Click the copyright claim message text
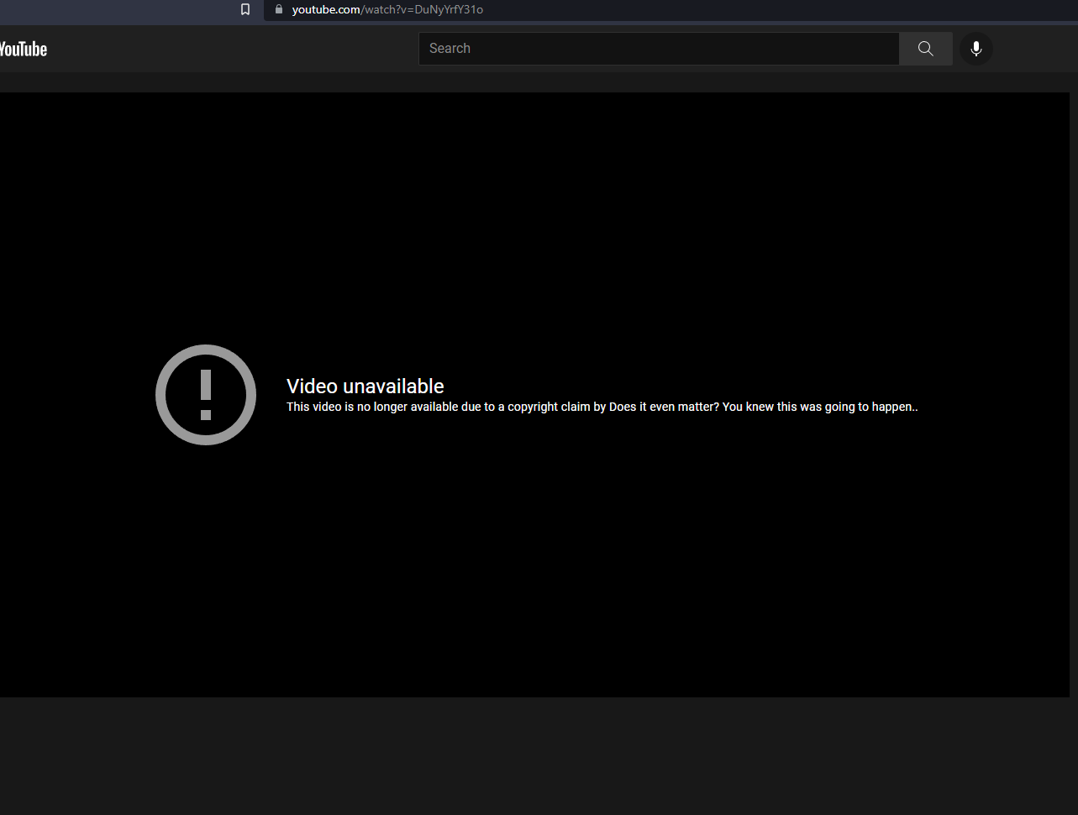This screenshot has width=1078, height=815. pyautogui.click(x=602, y=407)
